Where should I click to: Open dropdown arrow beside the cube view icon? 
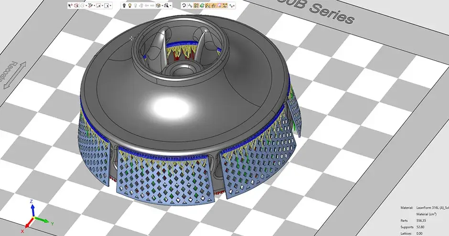coord(162,6)
